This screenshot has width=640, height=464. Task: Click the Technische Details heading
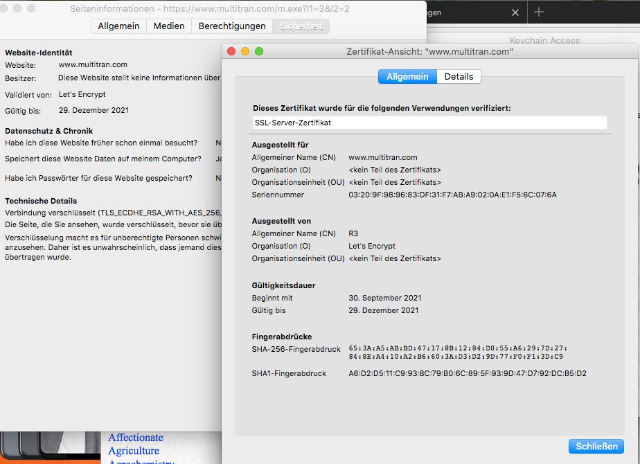(41, 201)
